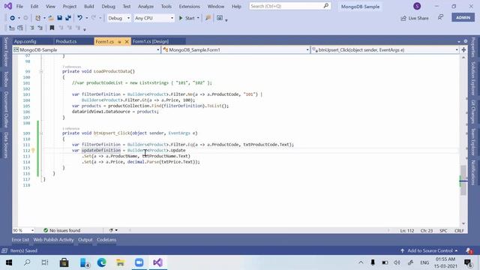Open the Edit menu
This screenshot has height=270, width=480.
click(34, 6)
